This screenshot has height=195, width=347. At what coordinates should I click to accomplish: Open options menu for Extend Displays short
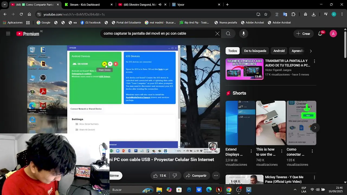(x=251, y=151)
